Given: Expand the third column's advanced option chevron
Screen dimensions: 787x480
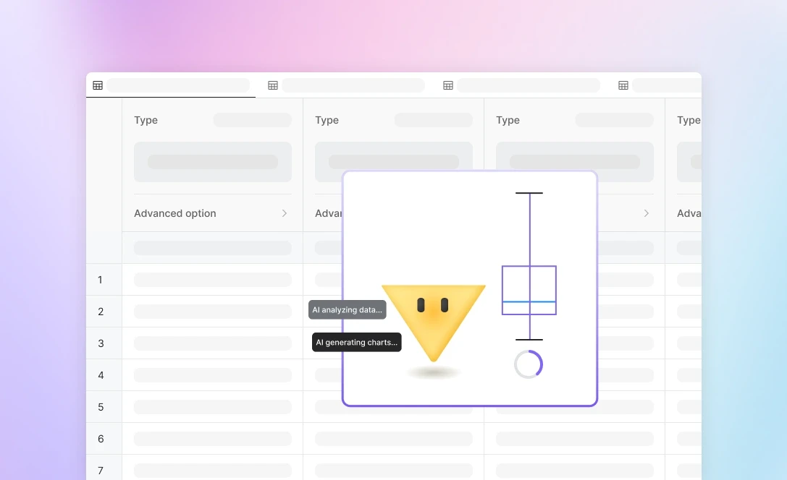Looking at the screenshot, I should click(646, 213).
